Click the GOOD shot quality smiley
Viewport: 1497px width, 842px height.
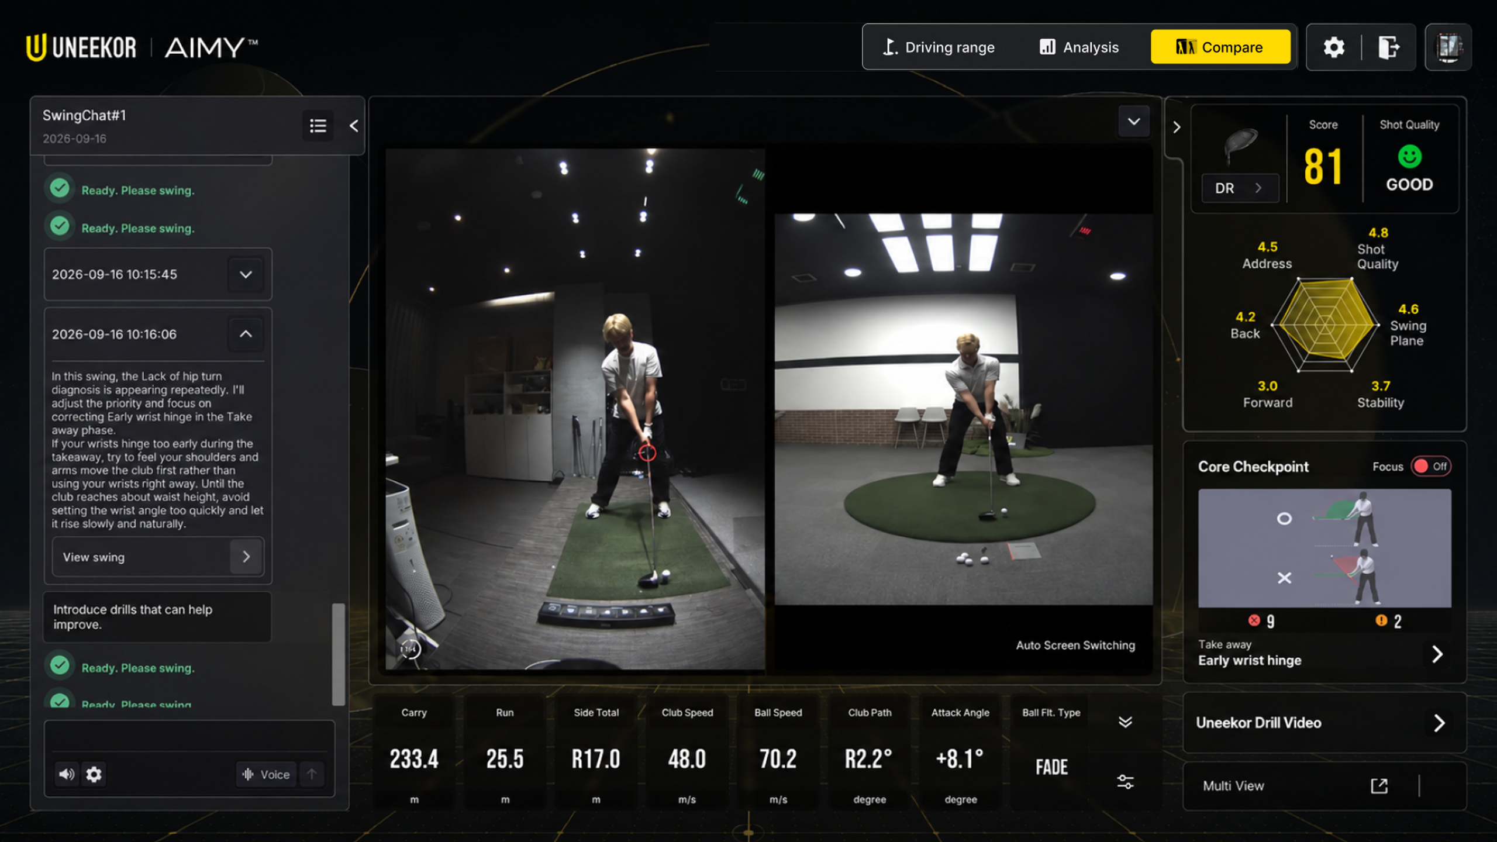coord(1409,157)
